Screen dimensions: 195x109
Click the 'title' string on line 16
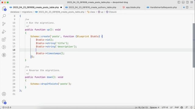pyautogui.click(x=61, y=43)
